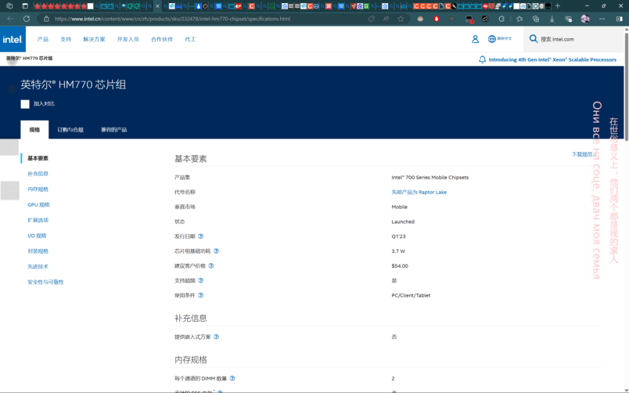Open the collections icon
The image size is (629, 393).
(536, 19)
